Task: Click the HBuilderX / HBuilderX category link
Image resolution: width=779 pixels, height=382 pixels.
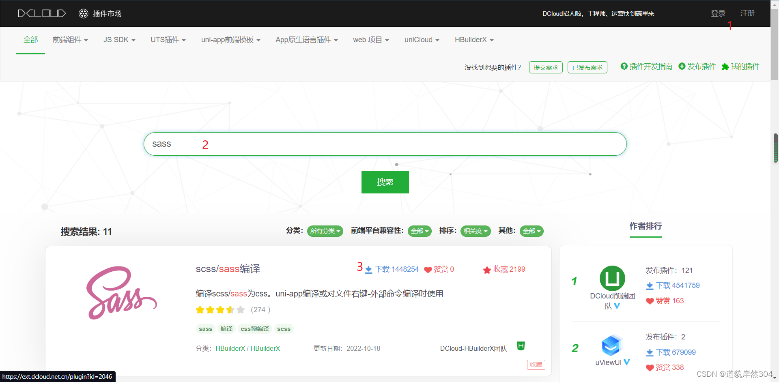Action: pos(247,348)
